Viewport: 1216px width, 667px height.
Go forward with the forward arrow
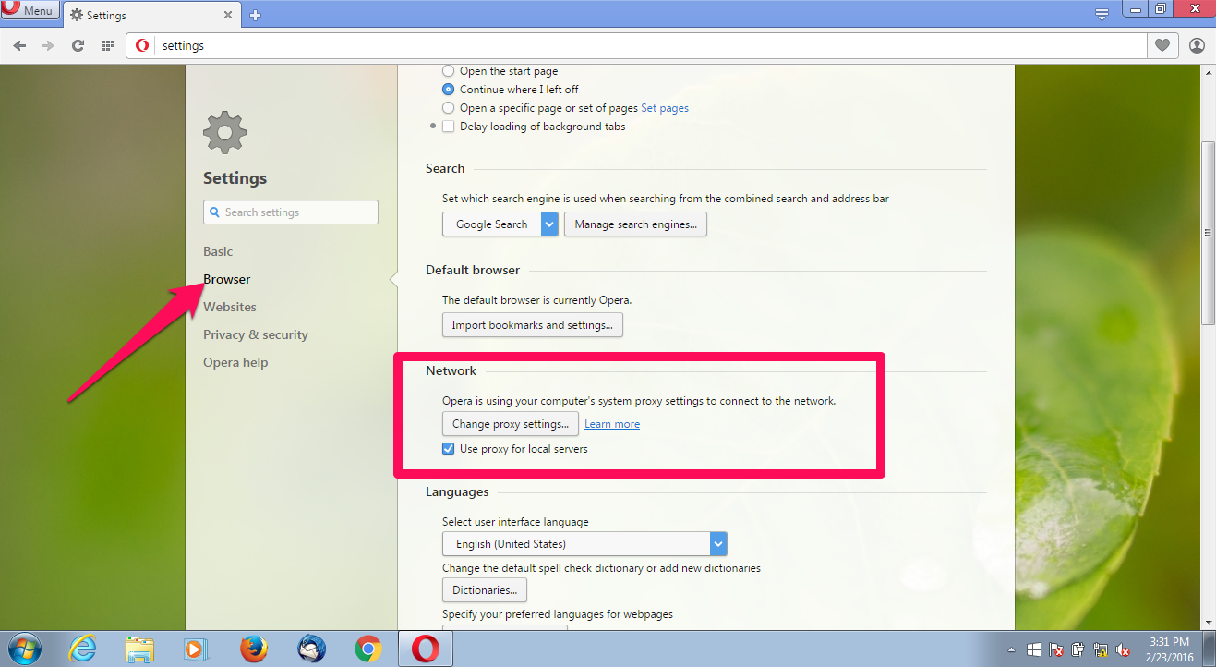pos(48,45)
